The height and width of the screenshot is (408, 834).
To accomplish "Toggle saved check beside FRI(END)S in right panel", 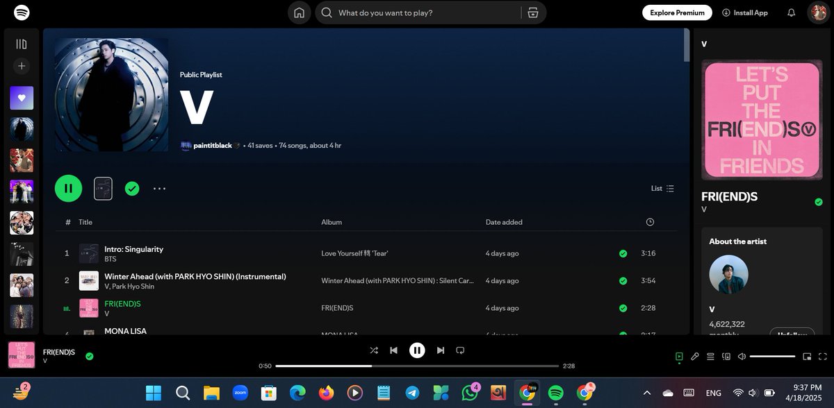I will coord(818,202).
